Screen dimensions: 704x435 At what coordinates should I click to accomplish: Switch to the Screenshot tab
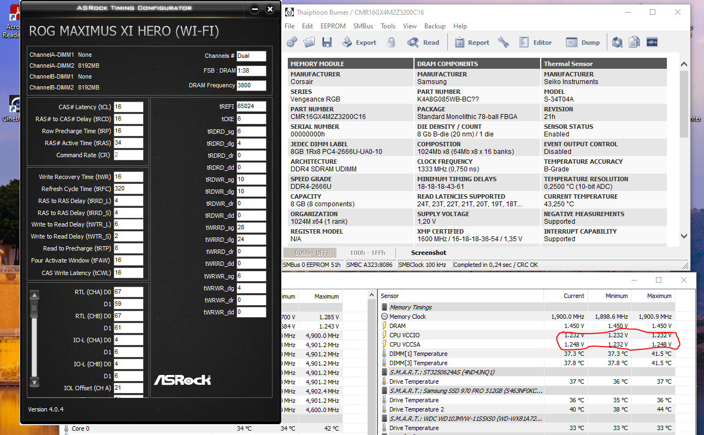[429, 253]
